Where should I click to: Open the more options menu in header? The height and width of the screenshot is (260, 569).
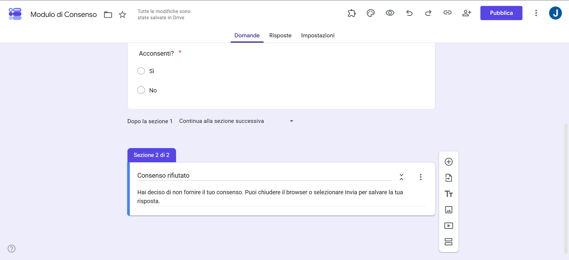tap(536, 13)
